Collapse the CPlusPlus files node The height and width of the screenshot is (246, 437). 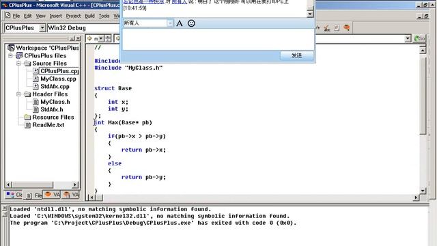coord(11,56)
